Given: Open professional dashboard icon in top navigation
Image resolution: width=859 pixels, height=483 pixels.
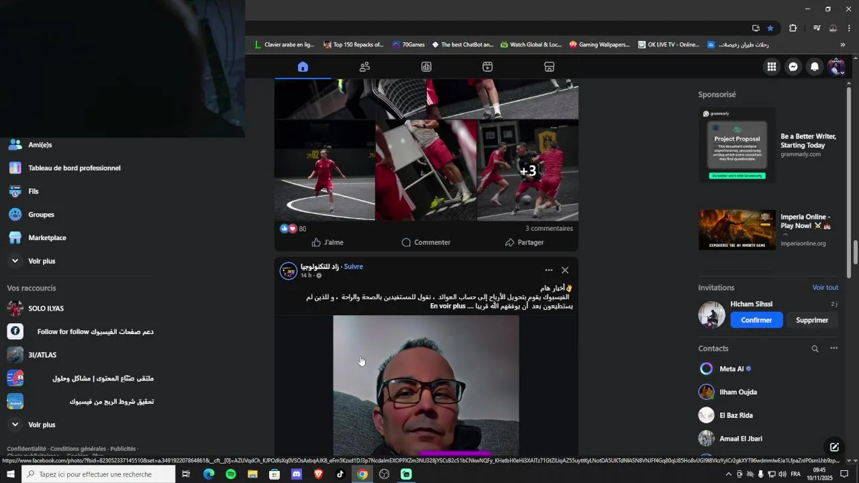Looking at the screenshot, I should (x=426, y=67).
